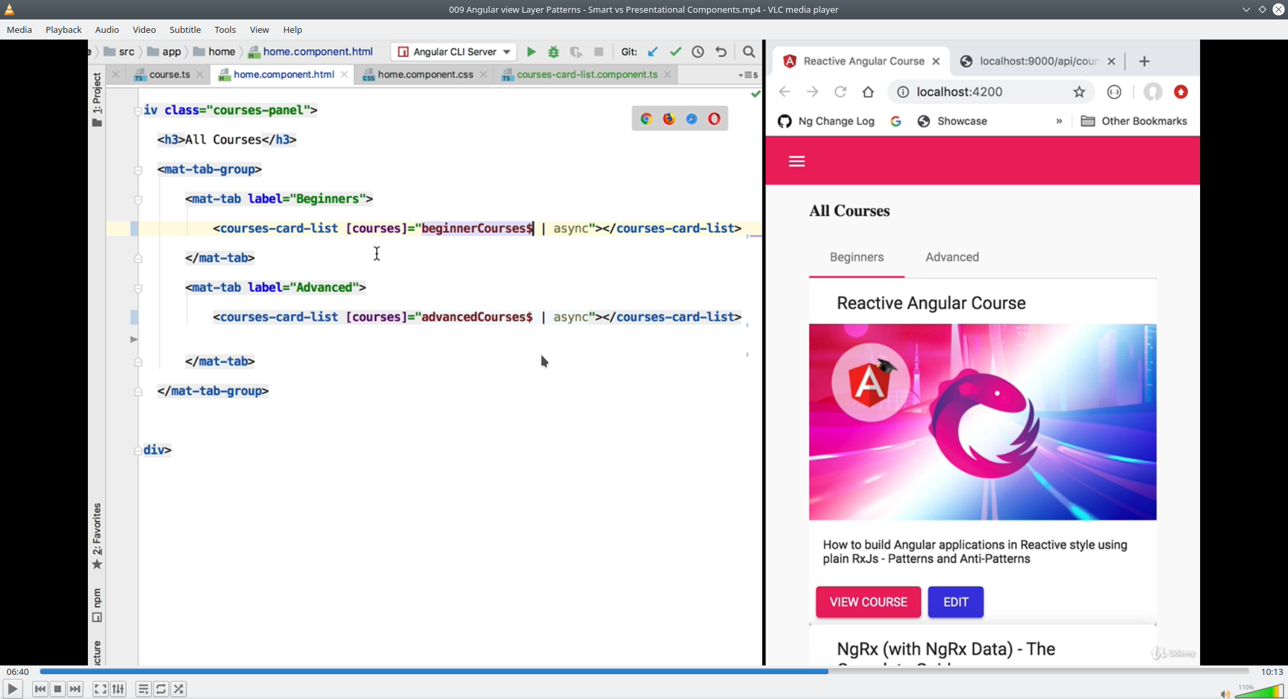
Task: Click the IDE search magnifier icon
Action: tap(749, 52)
